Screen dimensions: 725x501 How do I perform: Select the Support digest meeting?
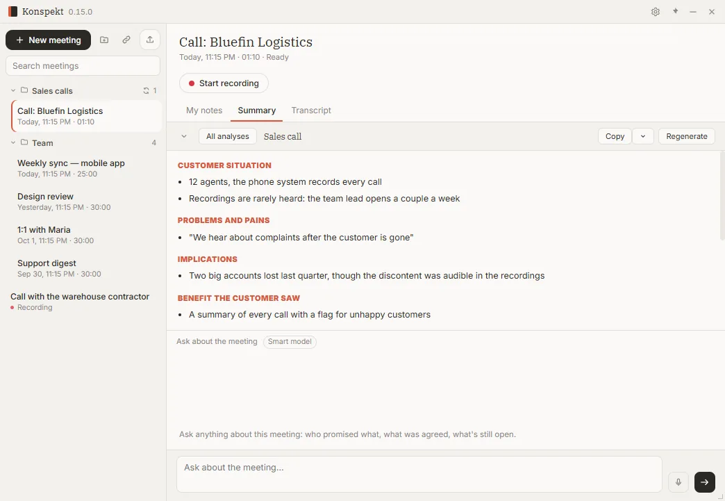pyautogui.click(x=87, y=268)
